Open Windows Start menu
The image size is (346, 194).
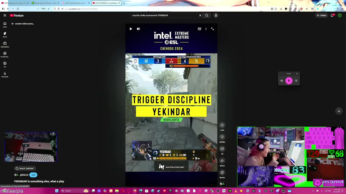pos(57,191)
